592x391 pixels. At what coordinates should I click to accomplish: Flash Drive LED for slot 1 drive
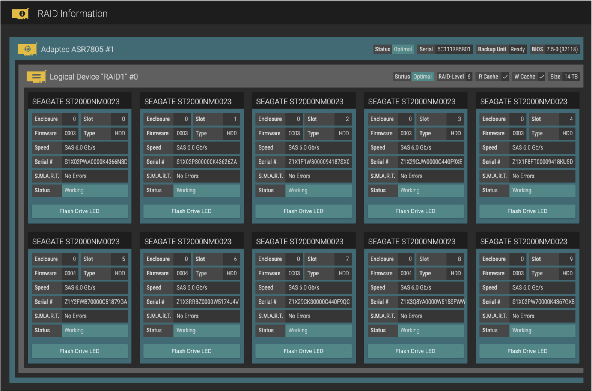coord(191,211)
